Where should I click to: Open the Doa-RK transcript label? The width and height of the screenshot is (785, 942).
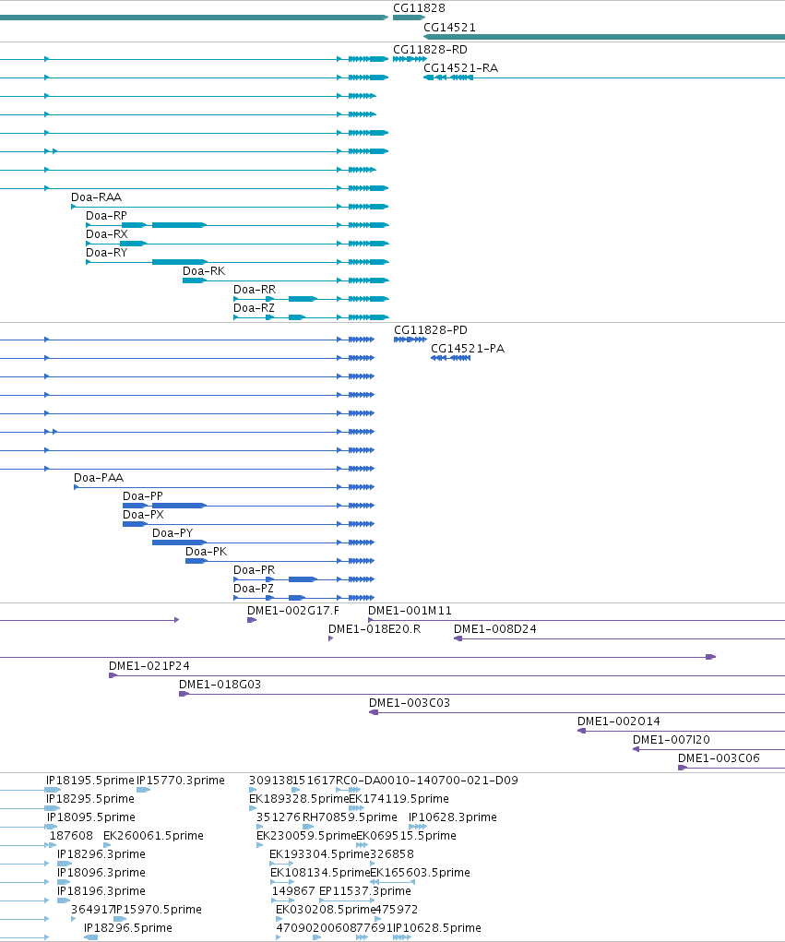tap(204, 271)
